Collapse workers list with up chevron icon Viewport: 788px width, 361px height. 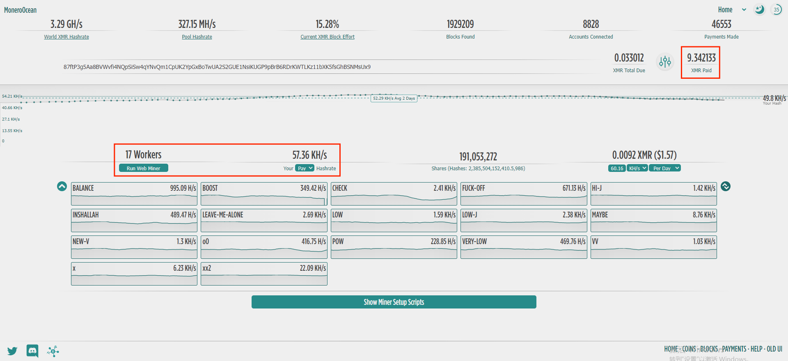pos(62,186)
